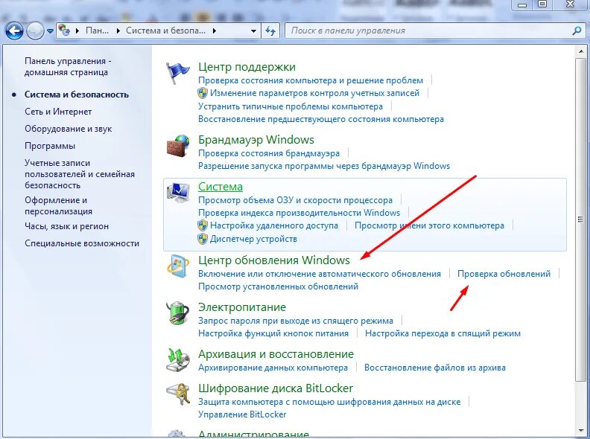
Task: Open 'Оборудование и звук' in the sidebar
Action: pos(68,129)
